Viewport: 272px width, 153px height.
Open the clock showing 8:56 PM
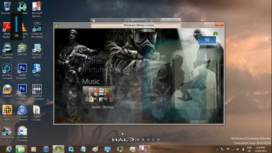[x=261, y=149]
